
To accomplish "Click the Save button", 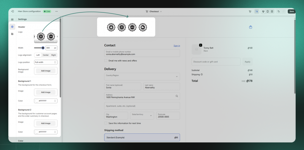I will tap(292, 11).
